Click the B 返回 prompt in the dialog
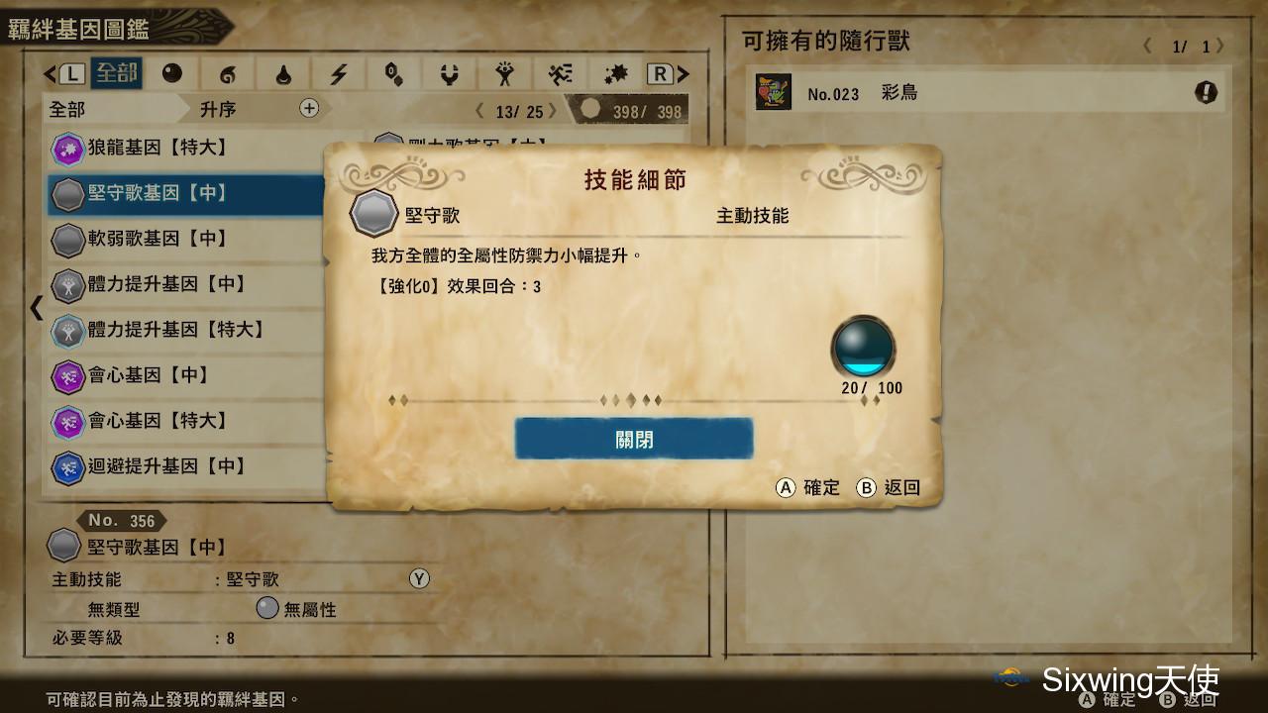The image size is (1268, 713). click(x=889, y=487)
